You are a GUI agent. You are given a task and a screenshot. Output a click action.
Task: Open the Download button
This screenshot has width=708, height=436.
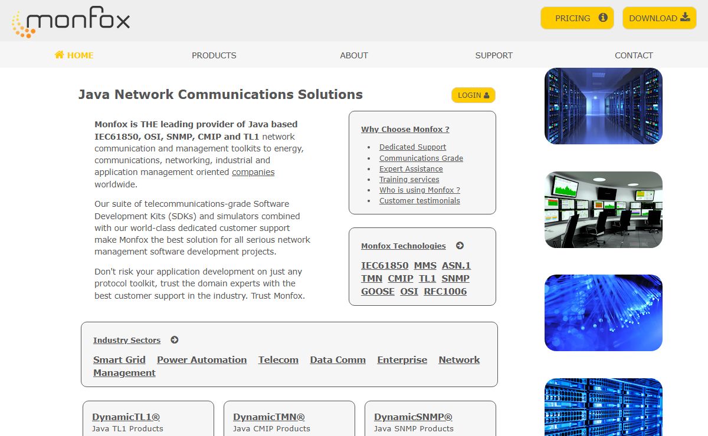(659, 18)
